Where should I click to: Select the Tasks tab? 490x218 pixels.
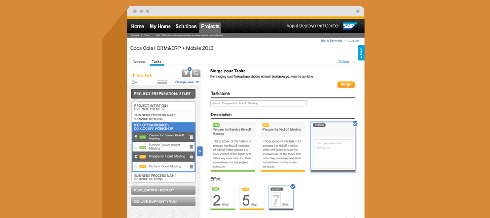click(x=157, y=62)
